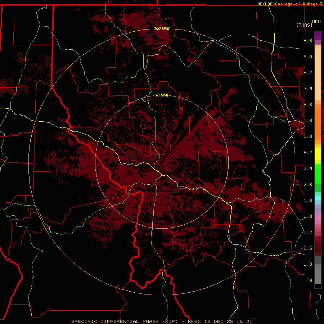
Task: Click the cyan segment of the color bar
Action: point(318,198)
